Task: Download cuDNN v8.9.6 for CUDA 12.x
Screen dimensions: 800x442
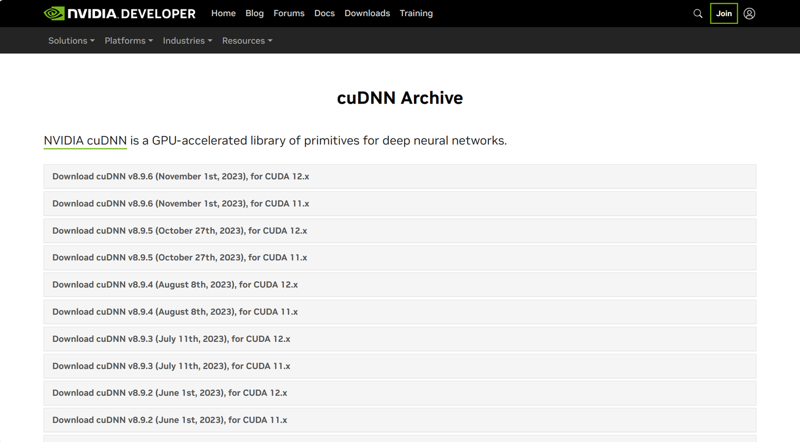Action: click(180, 176)
